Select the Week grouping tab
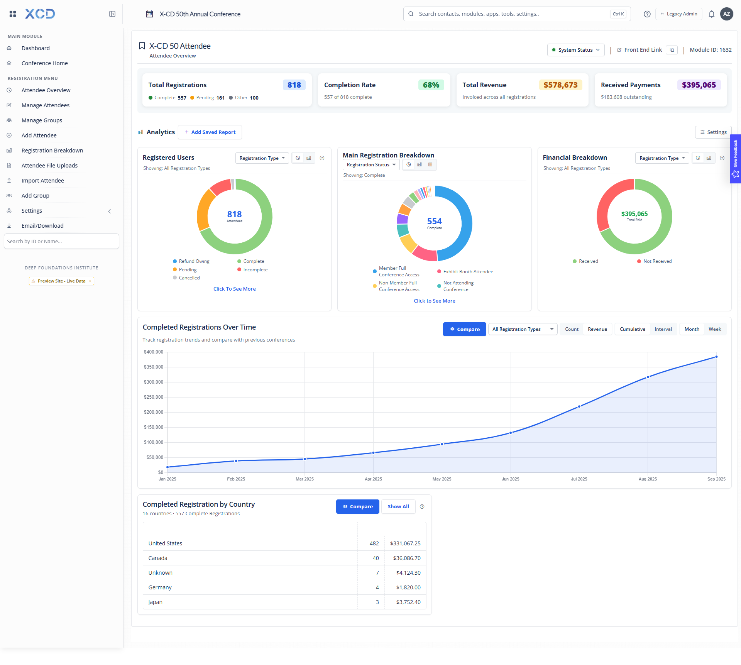 pos(715,329)
